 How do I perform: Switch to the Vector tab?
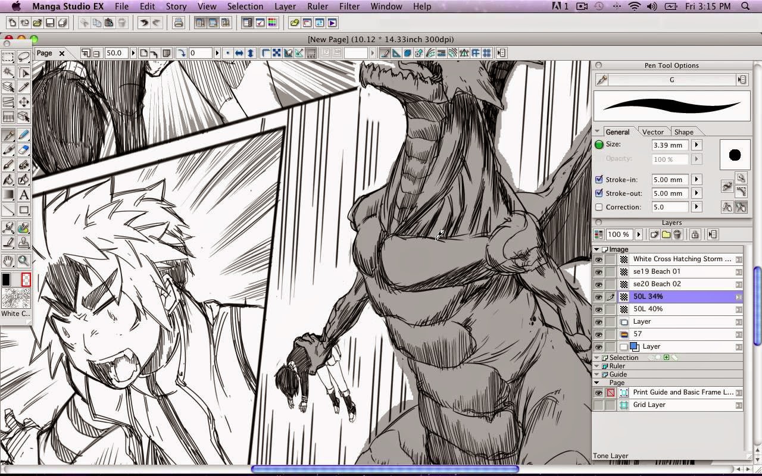[652, 132]
